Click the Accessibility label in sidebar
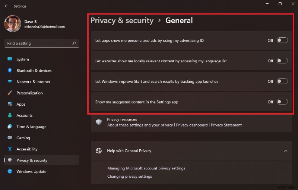The height and width of the screenshot is (190, 298). pyautogui.click(x=27, y=149)
